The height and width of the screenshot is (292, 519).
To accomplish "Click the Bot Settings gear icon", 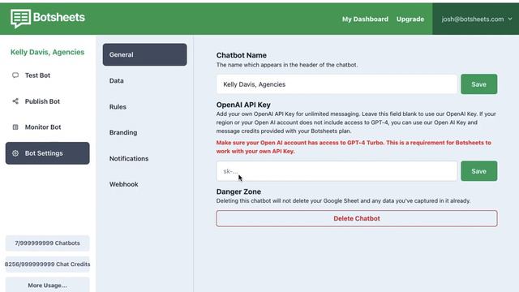I will (x=15, y=153).
